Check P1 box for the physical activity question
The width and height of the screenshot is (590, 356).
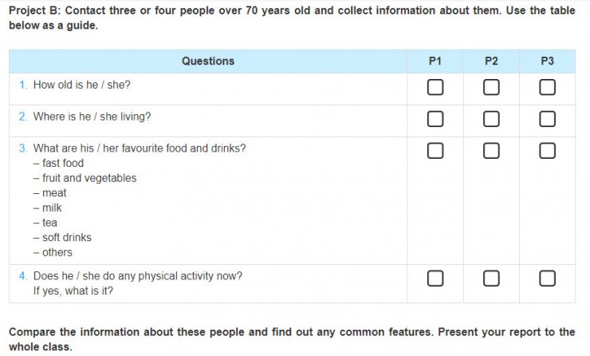tap(435, 278)
